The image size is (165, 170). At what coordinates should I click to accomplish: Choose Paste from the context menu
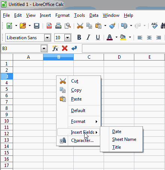[79, 99]
